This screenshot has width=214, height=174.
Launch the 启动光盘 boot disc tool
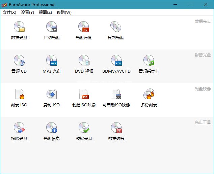(51, 30)
